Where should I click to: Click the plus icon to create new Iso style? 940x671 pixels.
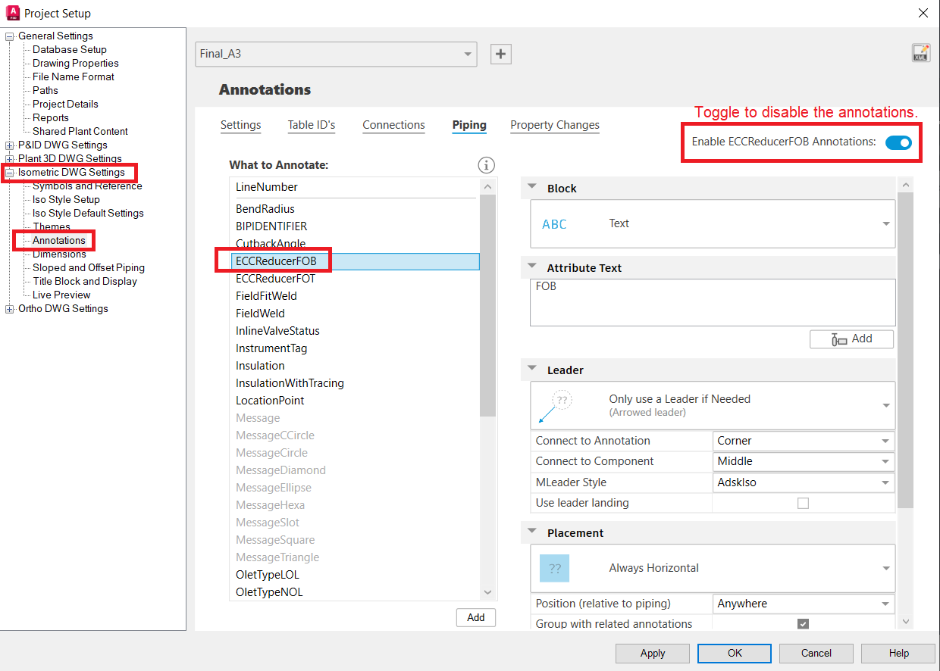point(500,54)
